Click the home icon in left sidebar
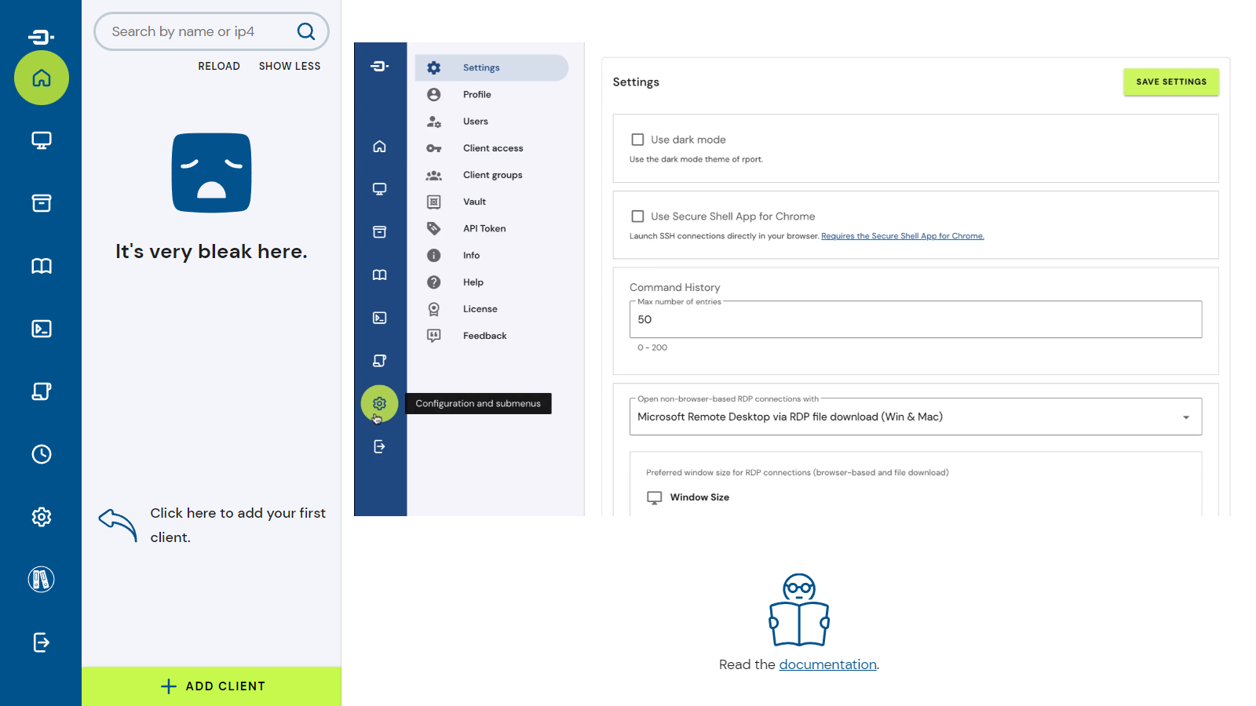This screenshot has width=1256, height=706. [x=42, y=78]
